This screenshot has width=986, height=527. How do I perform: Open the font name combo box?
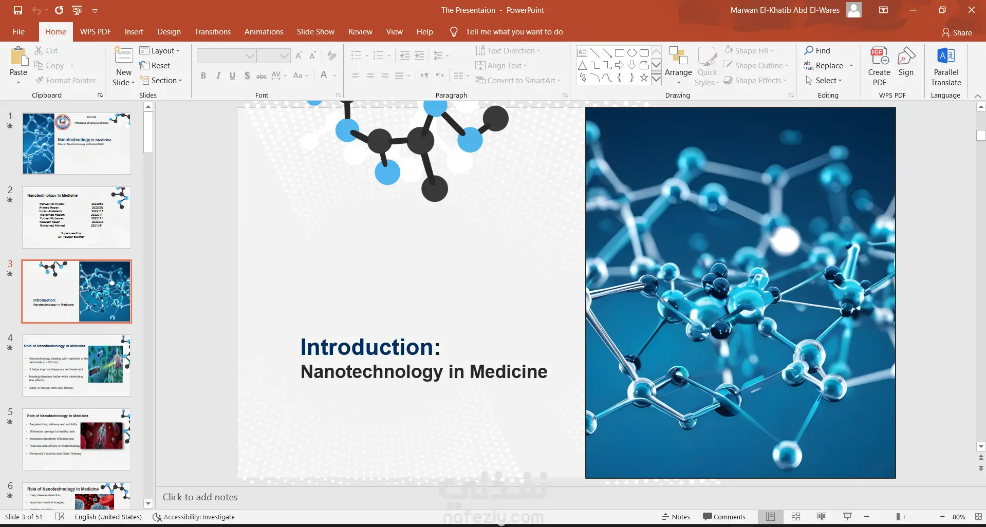point(226,55)
